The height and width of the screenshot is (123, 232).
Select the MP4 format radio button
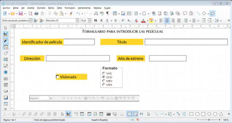104,85
